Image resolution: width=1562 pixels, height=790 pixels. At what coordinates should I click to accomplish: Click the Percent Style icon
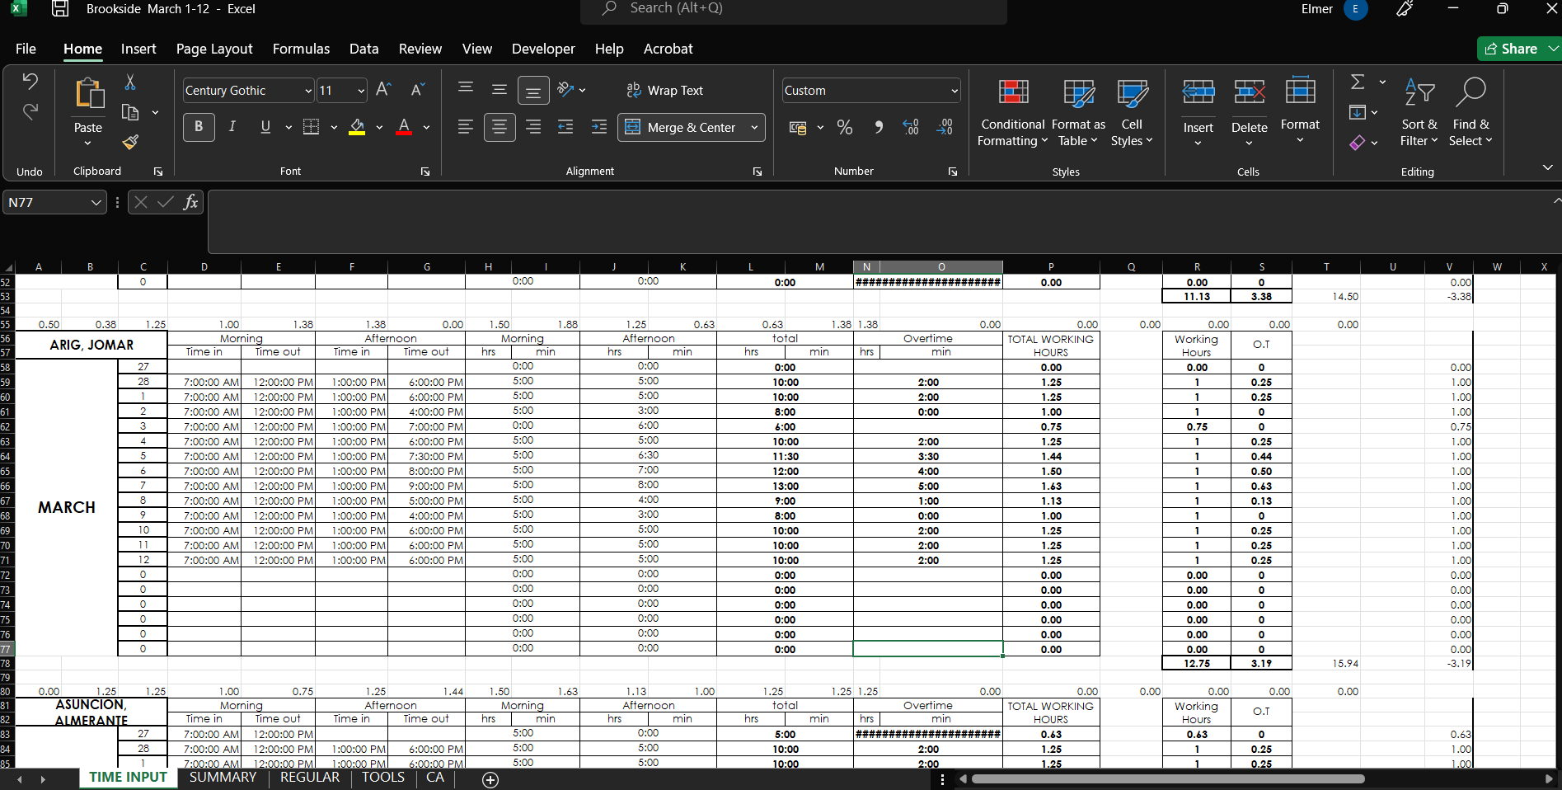point(845,127)
